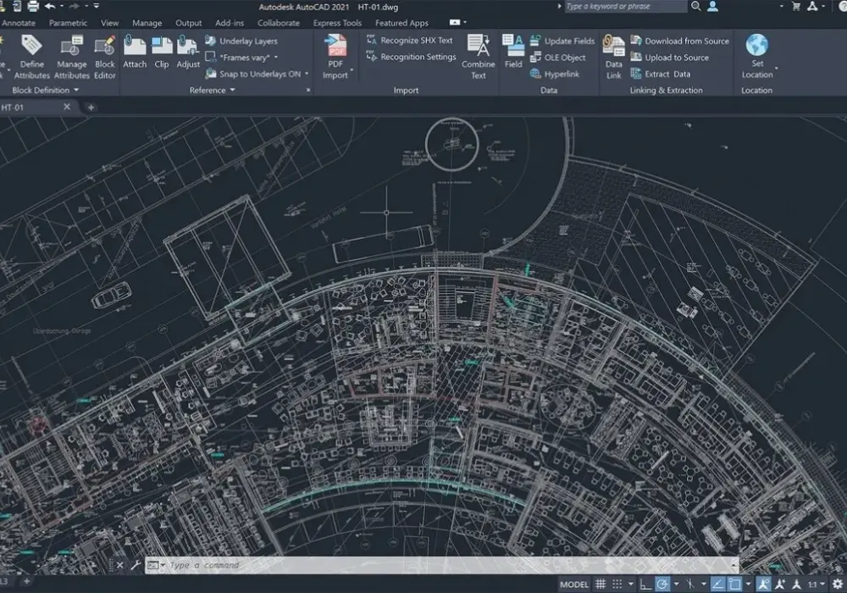The height and width of the screenshot is (593, 847).
Task: Open the Express Tools tab
Action: (337, 23)
